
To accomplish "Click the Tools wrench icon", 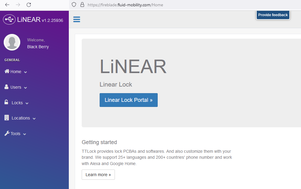I will (7, 133).
